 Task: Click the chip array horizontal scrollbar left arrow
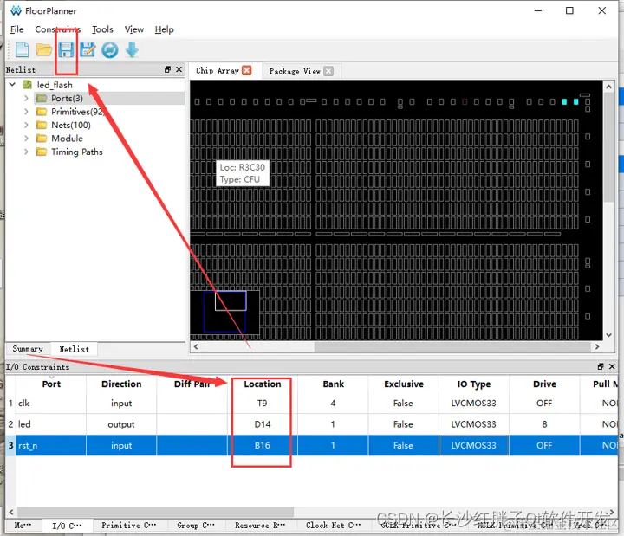click(195, 346)
